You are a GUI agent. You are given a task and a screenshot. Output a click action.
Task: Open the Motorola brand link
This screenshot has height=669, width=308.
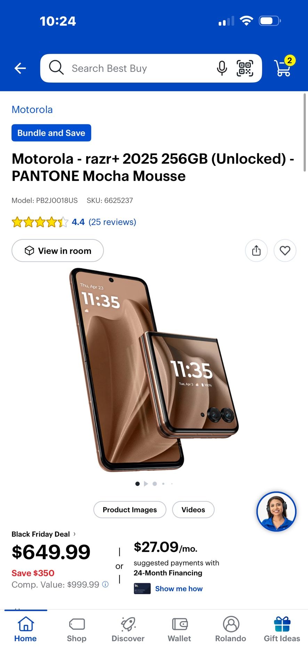click(x=32, y=109)
